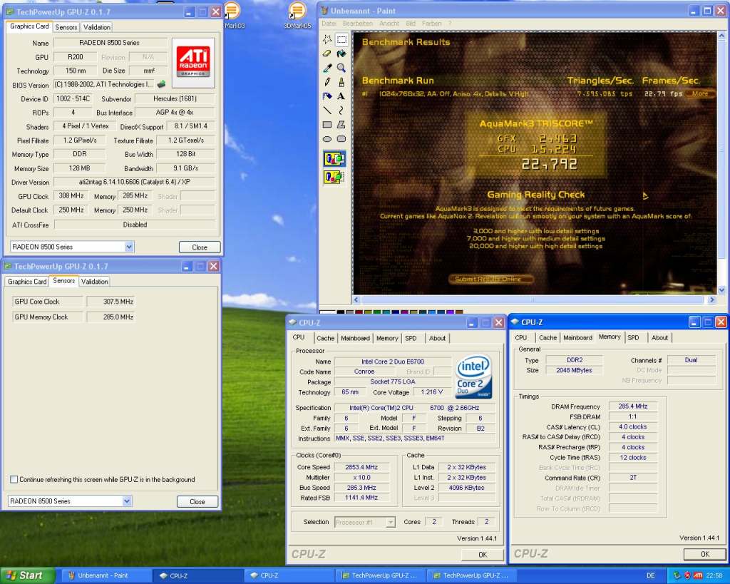
Task: Open Mainboard tab in left CPU-Z window
Action: point(355,338)
